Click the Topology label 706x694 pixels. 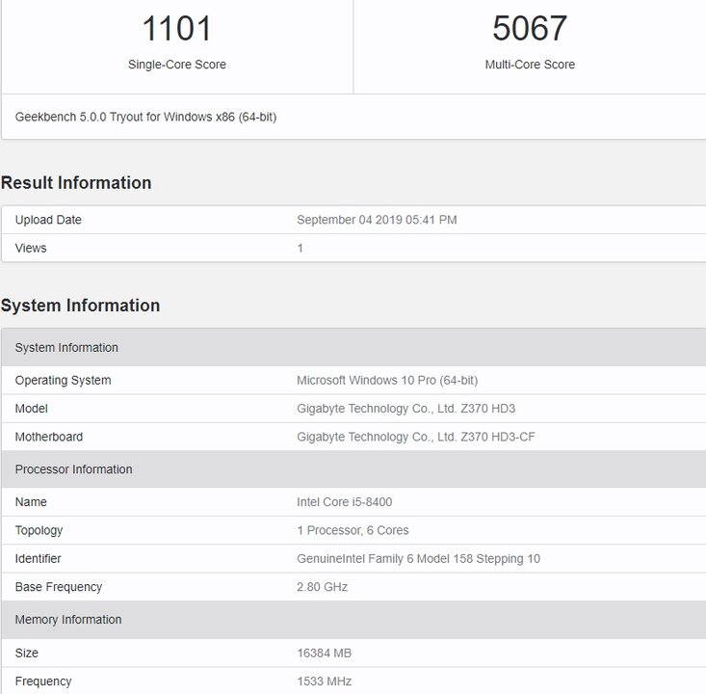39,530
